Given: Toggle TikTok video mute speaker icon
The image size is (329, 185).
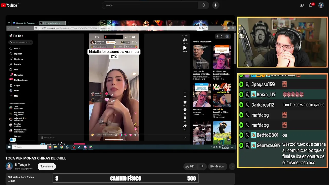Looking at the screenshot, I should pos(185,138).
